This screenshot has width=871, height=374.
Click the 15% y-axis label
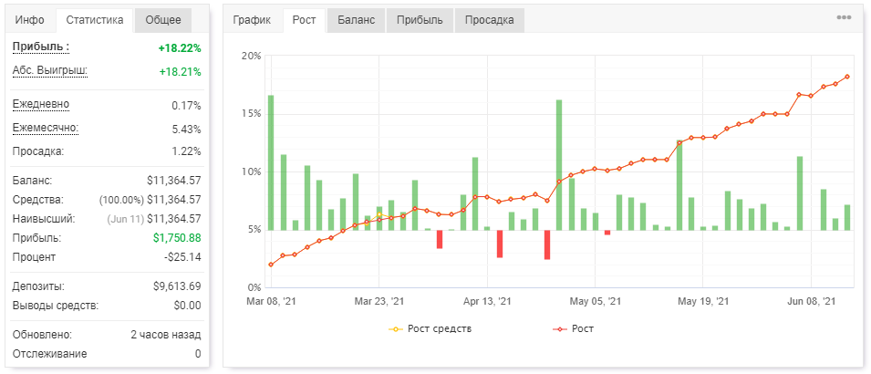(252, 114)
